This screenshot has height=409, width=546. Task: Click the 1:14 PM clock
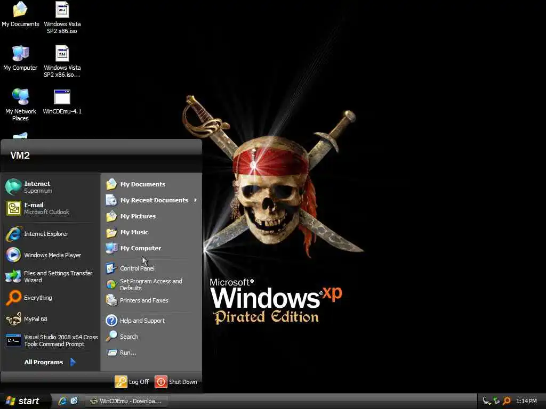[x=526, y=402]
